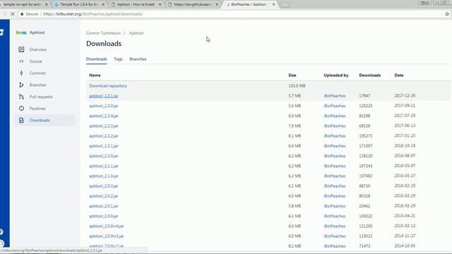The width and height of the screenshot is (452, 254).
Task: Bookmark this page with star icon
Action: click(x=447, y=14)
